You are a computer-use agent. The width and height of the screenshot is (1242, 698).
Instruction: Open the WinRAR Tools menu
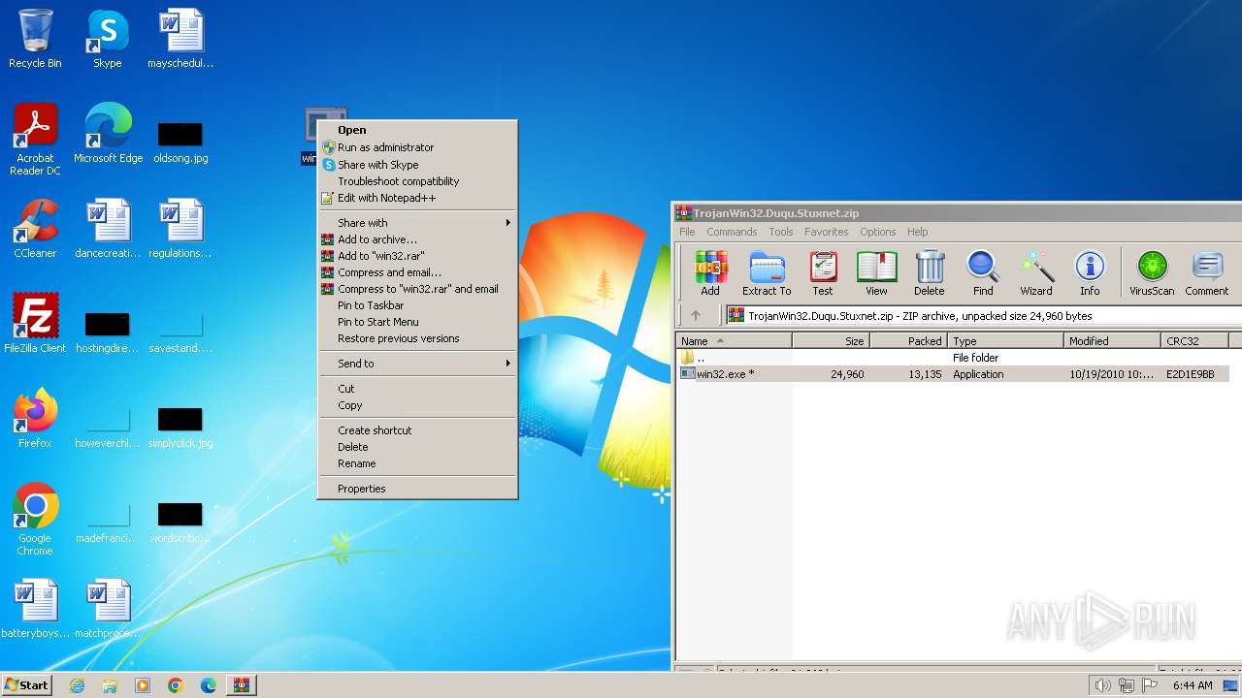point(781,232)
